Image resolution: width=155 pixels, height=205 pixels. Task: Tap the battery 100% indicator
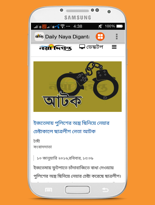click(x=114, y=26)
